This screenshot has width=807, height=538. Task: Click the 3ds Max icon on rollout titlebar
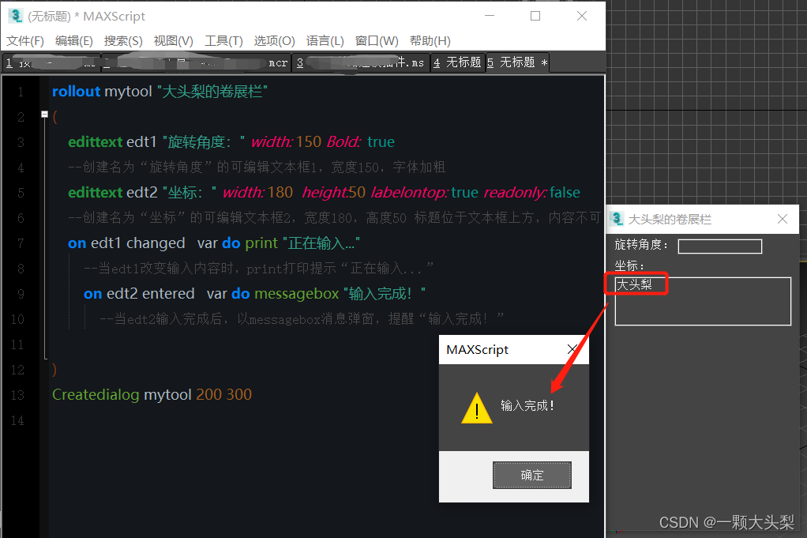617,219
